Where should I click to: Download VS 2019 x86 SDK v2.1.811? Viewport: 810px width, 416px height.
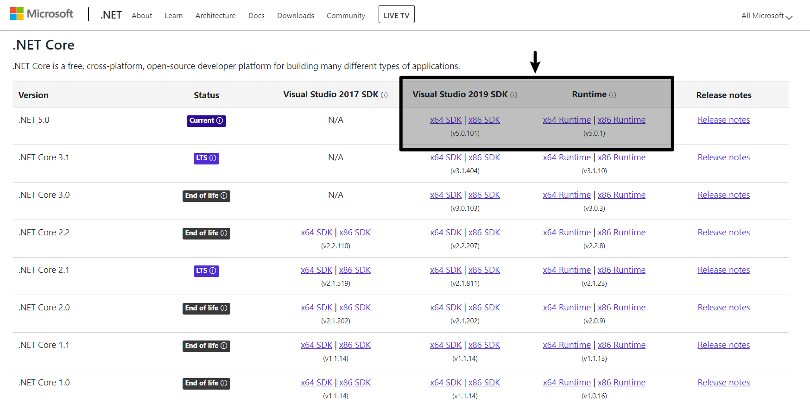tap(484, 270)
